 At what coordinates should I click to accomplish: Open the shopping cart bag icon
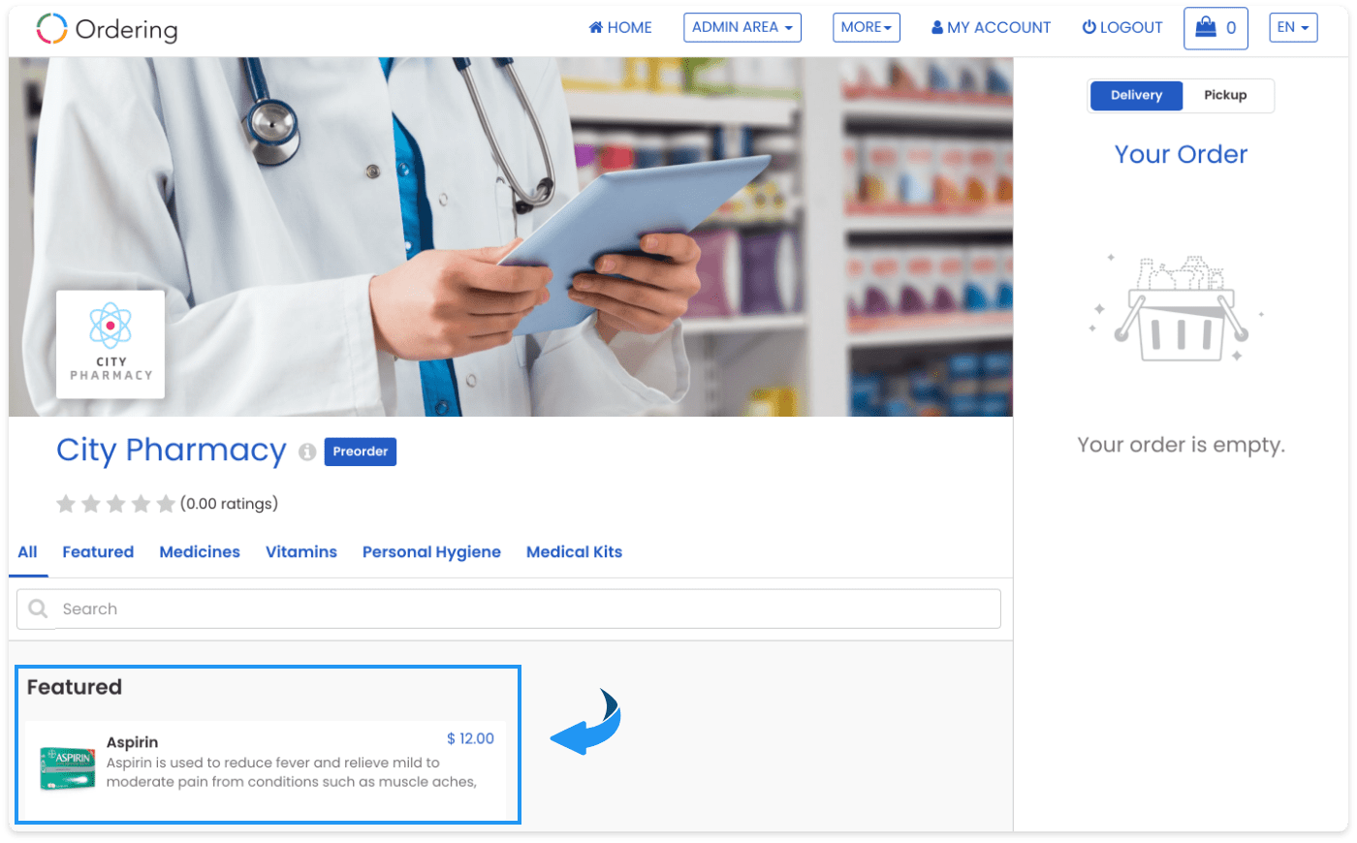tap(1206, 27)
